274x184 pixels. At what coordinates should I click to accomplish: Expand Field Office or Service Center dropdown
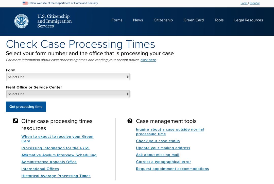pyautogui.click(x=68, y=94)
